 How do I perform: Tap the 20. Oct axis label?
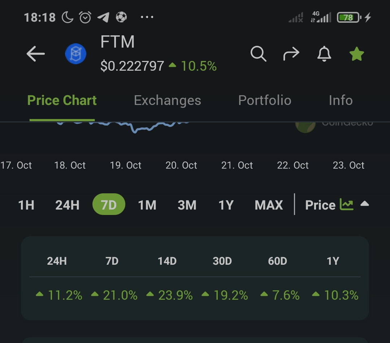click(181, 166)
